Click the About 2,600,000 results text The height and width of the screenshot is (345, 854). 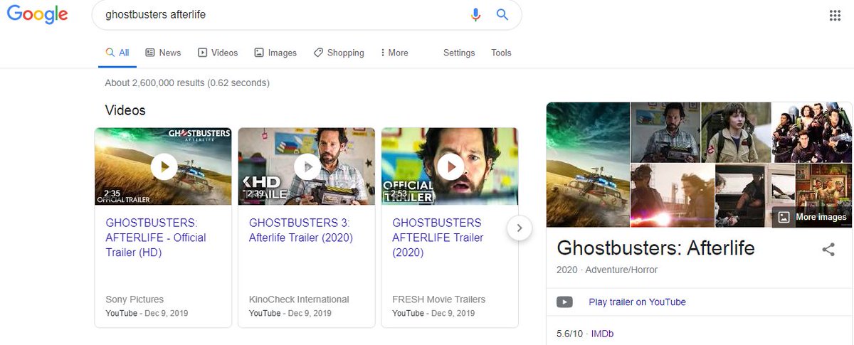(187, 83)
